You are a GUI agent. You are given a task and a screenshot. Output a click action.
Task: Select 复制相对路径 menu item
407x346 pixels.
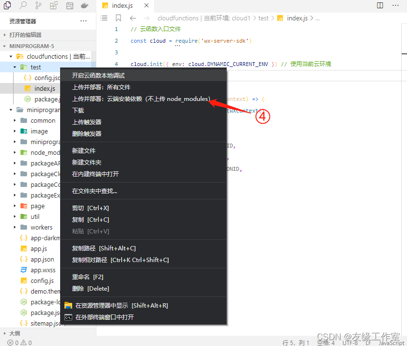click(143, 260)
